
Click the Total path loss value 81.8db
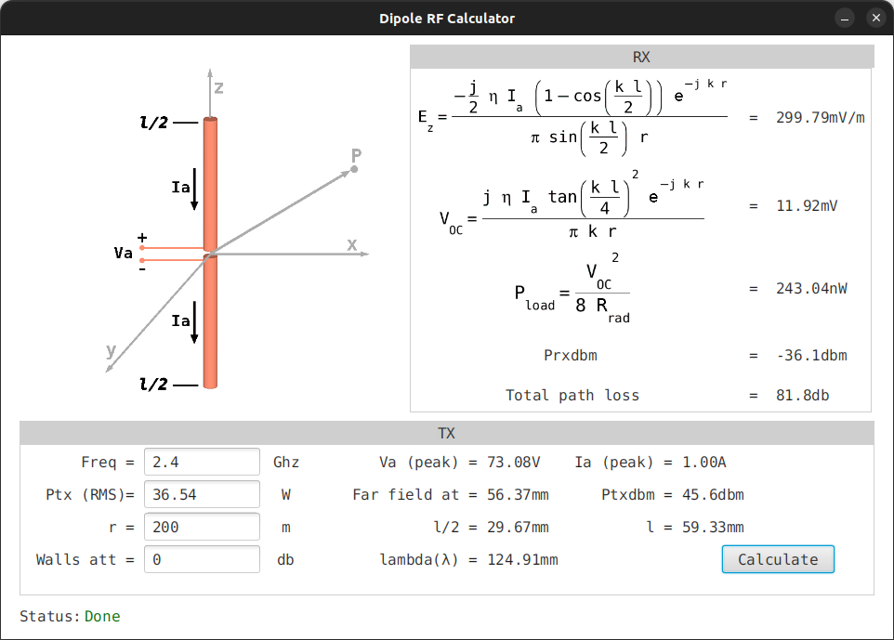pos(802,396)
